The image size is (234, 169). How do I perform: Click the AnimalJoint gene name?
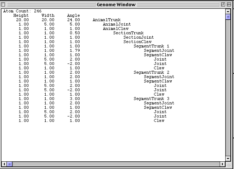pyautogui.click(x=117, y=24)
